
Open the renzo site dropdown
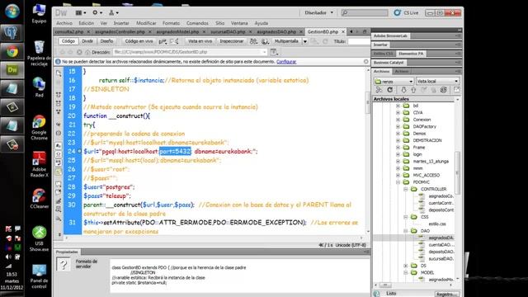point(394,81)
